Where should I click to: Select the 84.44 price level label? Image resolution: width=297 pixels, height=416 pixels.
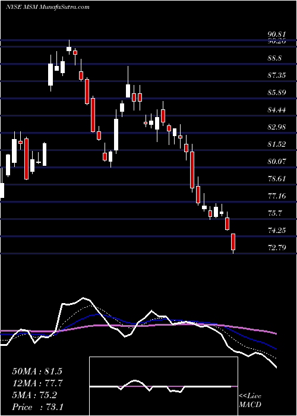[x=277, y=109]
